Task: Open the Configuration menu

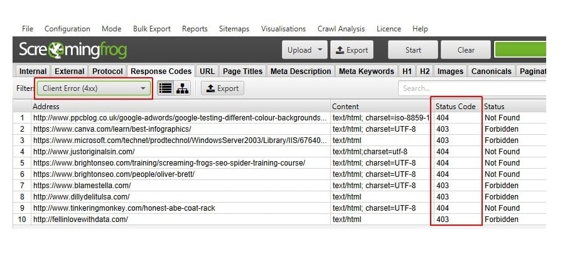Action: pos(67,29)
